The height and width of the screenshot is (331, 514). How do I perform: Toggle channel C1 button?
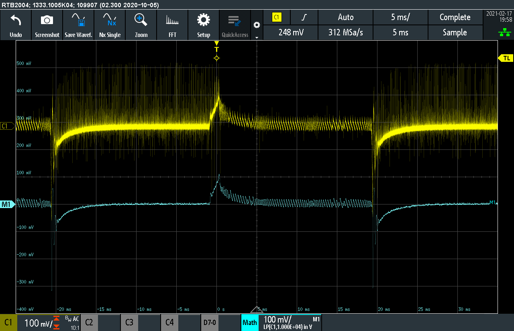8,323
